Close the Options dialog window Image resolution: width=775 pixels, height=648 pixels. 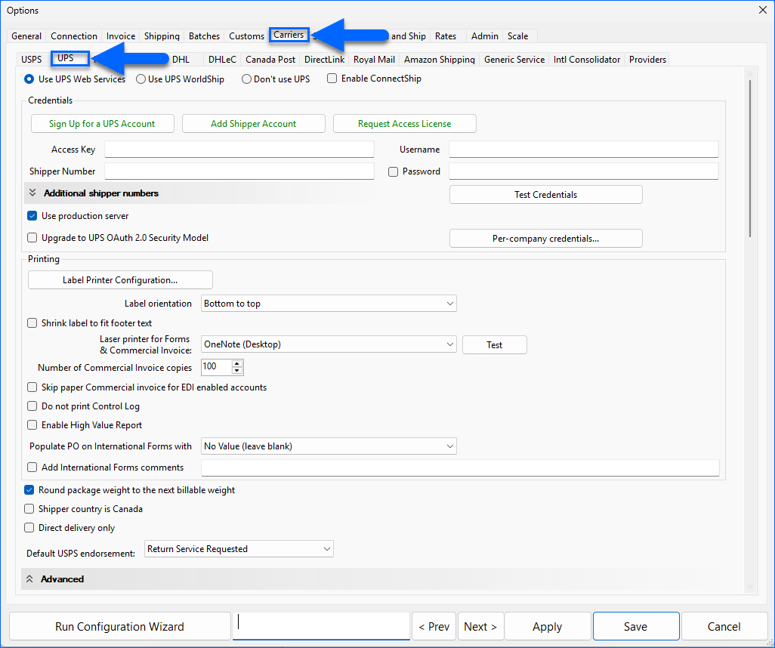[763, 11]
